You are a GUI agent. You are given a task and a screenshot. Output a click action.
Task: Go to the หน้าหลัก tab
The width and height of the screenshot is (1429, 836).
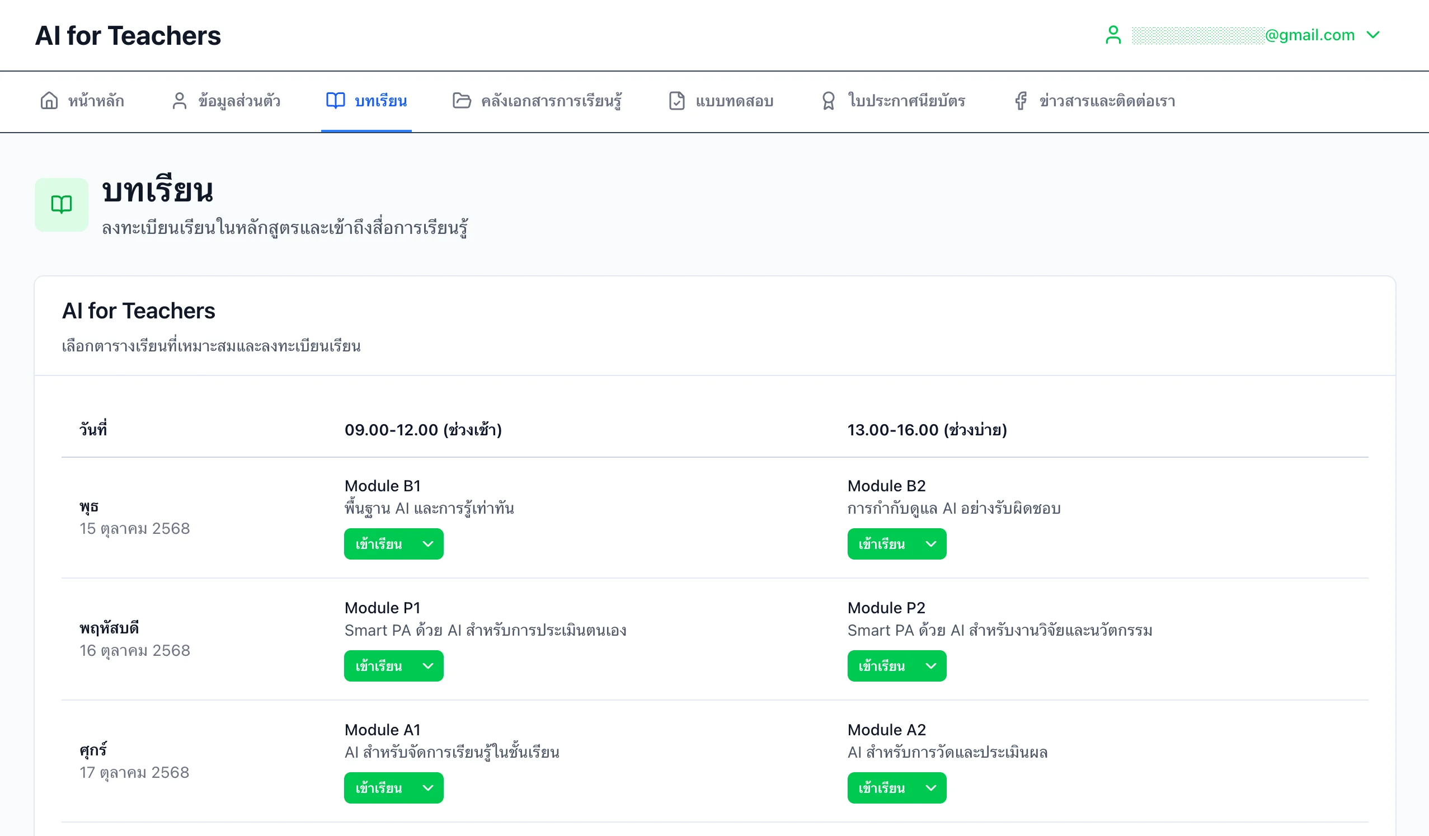(x=96, y=101)
